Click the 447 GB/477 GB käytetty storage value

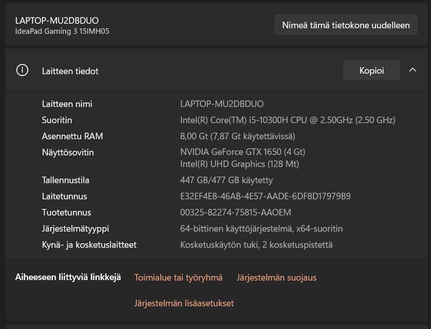pos(226,180)
